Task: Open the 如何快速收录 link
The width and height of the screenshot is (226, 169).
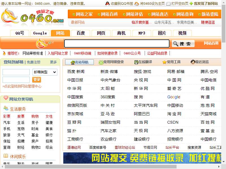Action: [x=107, y=53]
